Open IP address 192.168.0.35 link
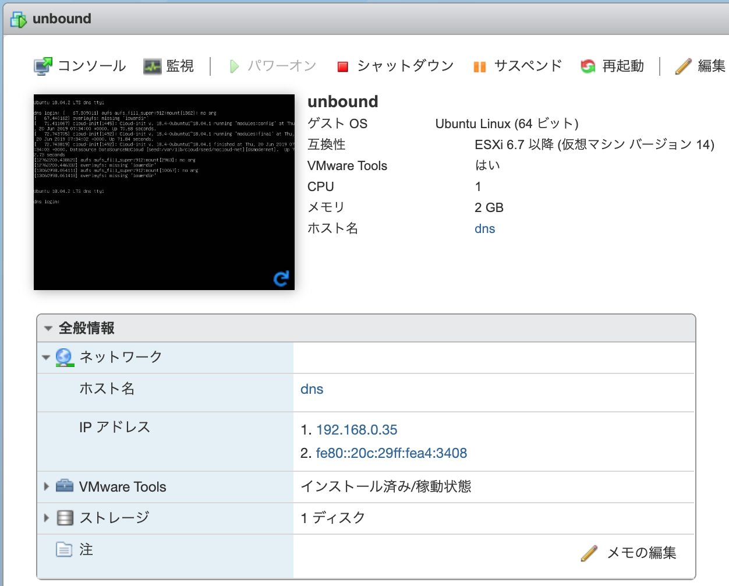Image resolution: width=729 pixels, height=586 pixels. 357,430
